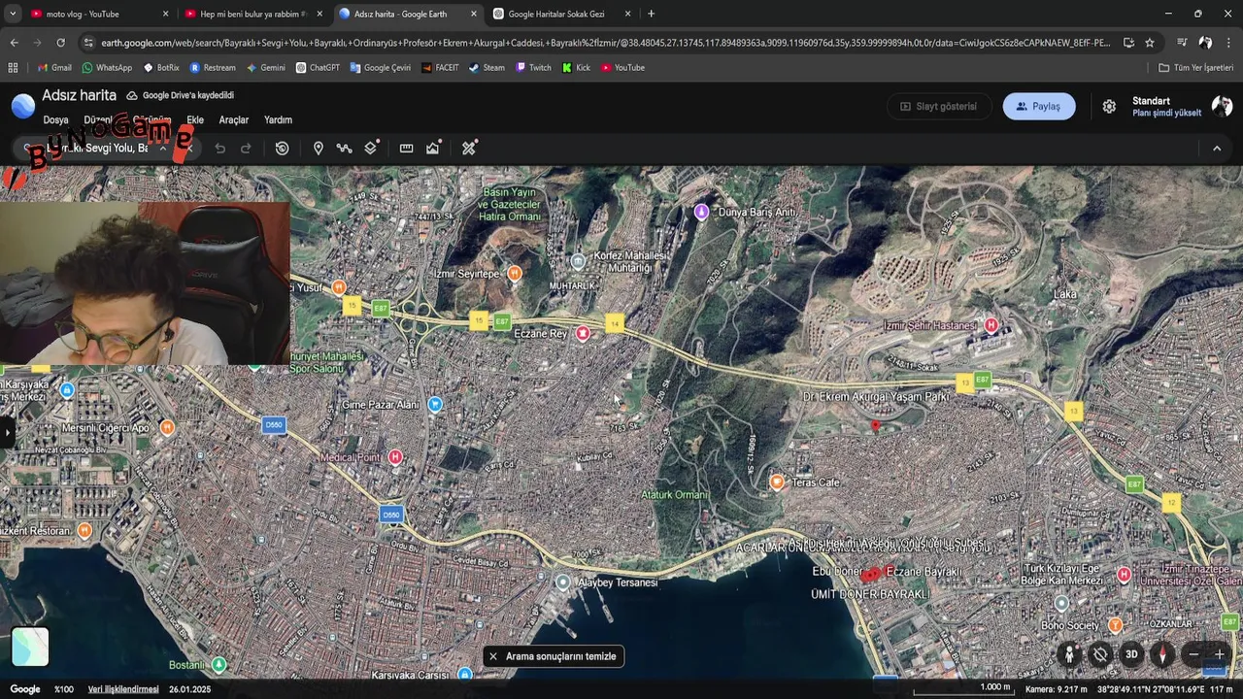Click the Dünya Barış Anıtı marker

click(x=701, y=212)
